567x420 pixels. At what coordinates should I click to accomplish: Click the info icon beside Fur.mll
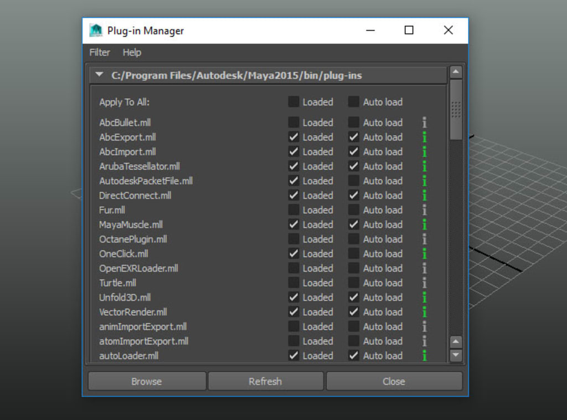coord(424,210)
